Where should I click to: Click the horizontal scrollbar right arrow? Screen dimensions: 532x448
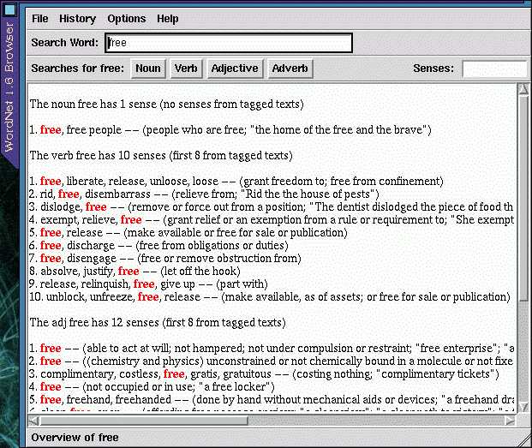(x=511, y=420)
